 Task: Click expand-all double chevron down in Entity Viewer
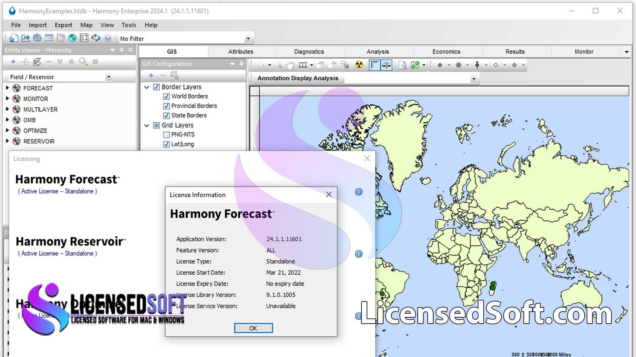60,61
